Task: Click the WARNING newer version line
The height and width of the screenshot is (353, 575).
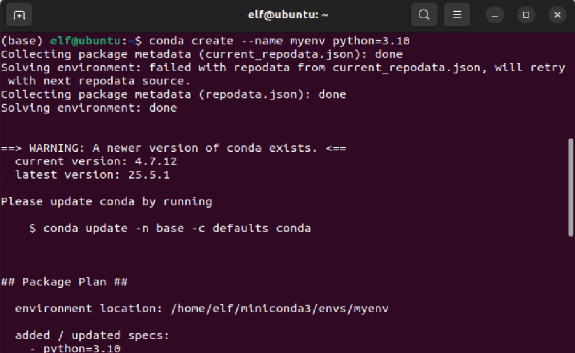Action: [x=174, y=148]
